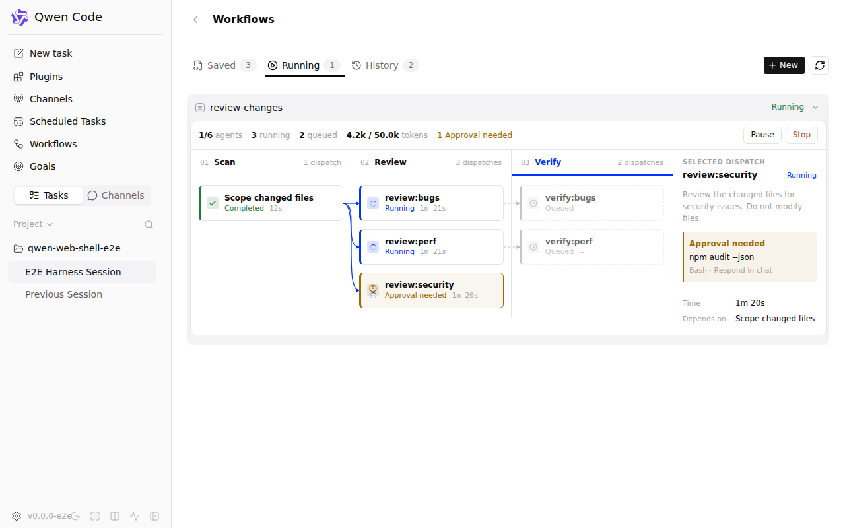Image resolution: width=845 pixels, height=528 pixels.
Task: Stop the review-changes workflow
Action: [801, 135]
